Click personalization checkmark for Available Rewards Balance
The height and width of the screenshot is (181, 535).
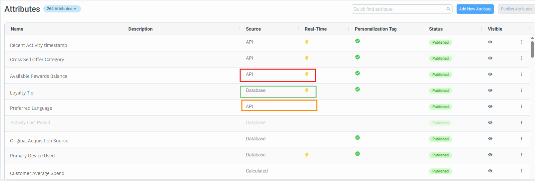pos(357,73)
